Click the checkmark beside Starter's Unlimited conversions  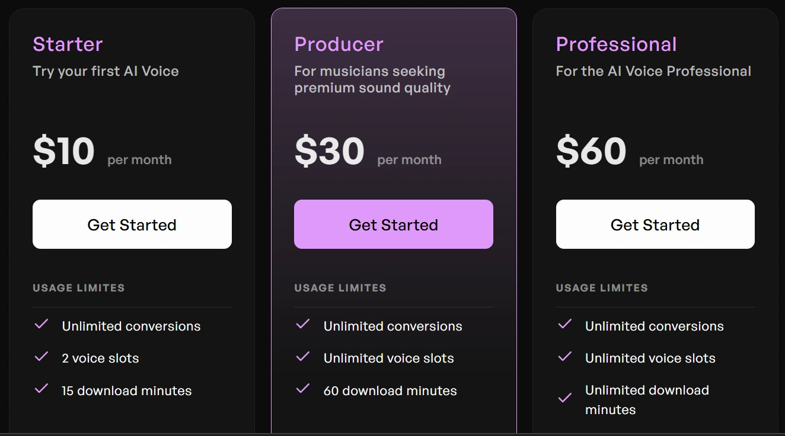tap(41, 324)
